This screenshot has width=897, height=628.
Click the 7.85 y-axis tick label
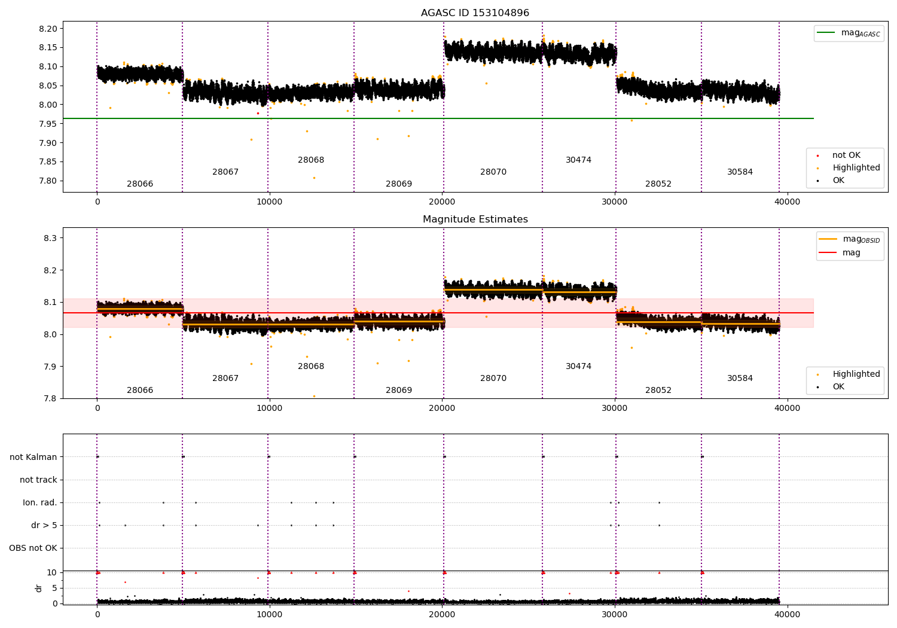[48, 162]
